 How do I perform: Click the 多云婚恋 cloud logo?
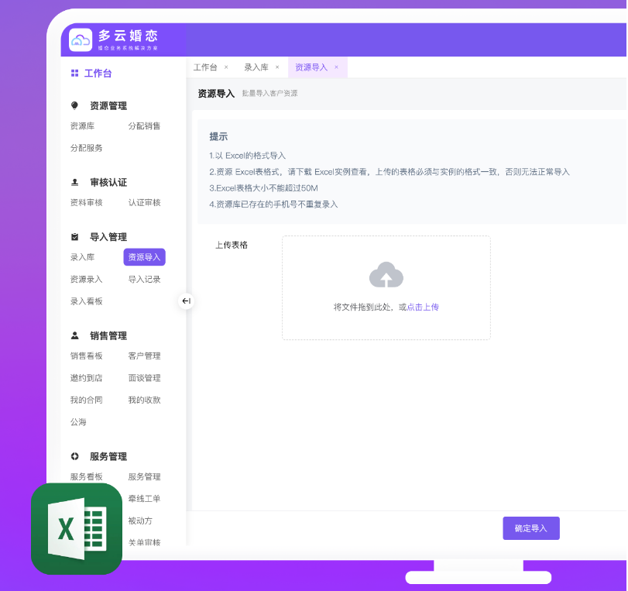(x=81, y=40)
